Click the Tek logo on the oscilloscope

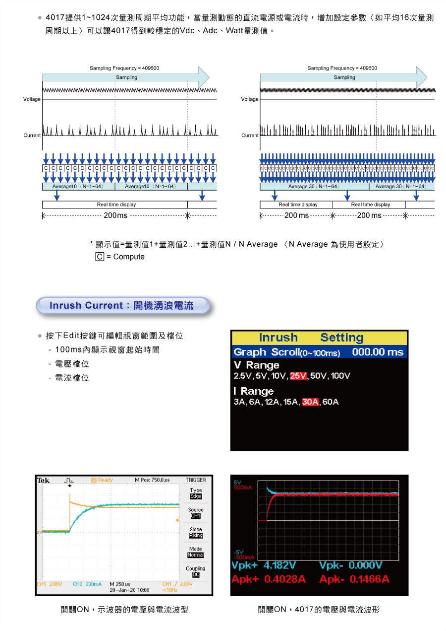[43, 481]
